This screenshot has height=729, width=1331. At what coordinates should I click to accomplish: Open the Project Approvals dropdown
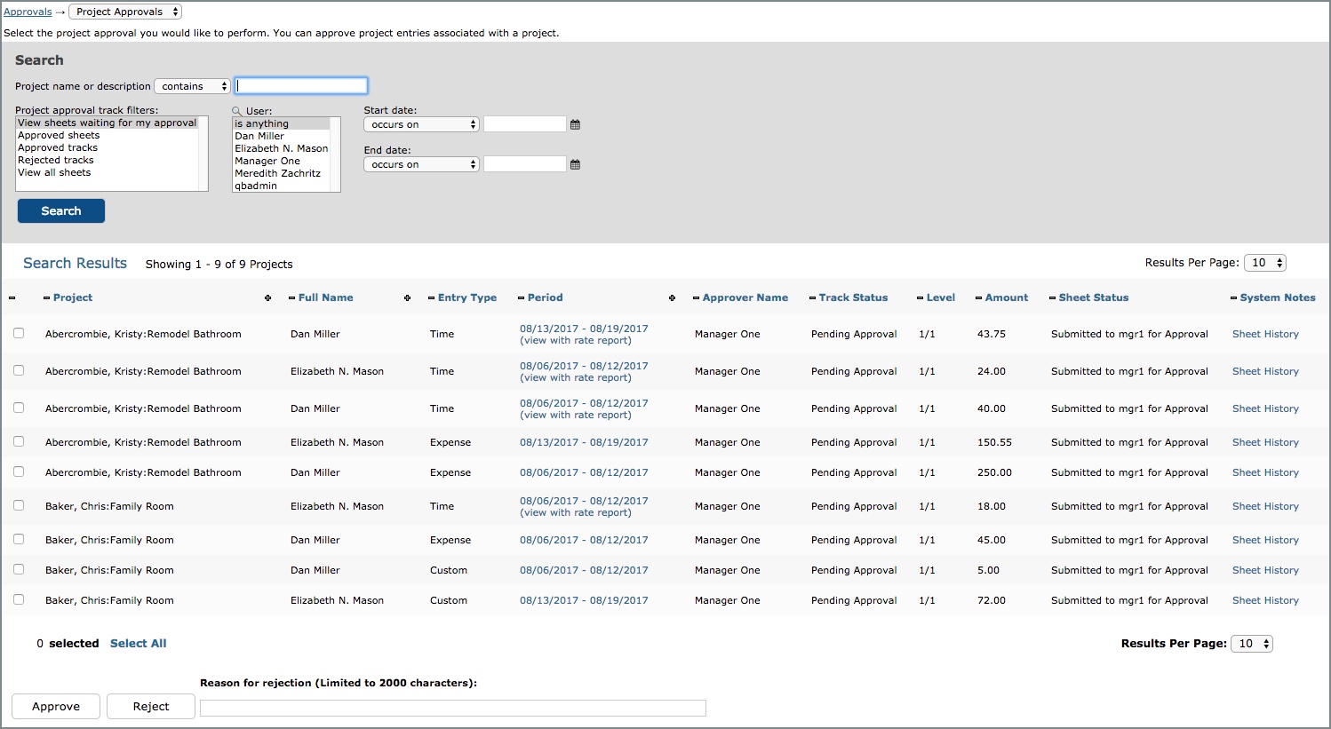(x=125, y=12)
